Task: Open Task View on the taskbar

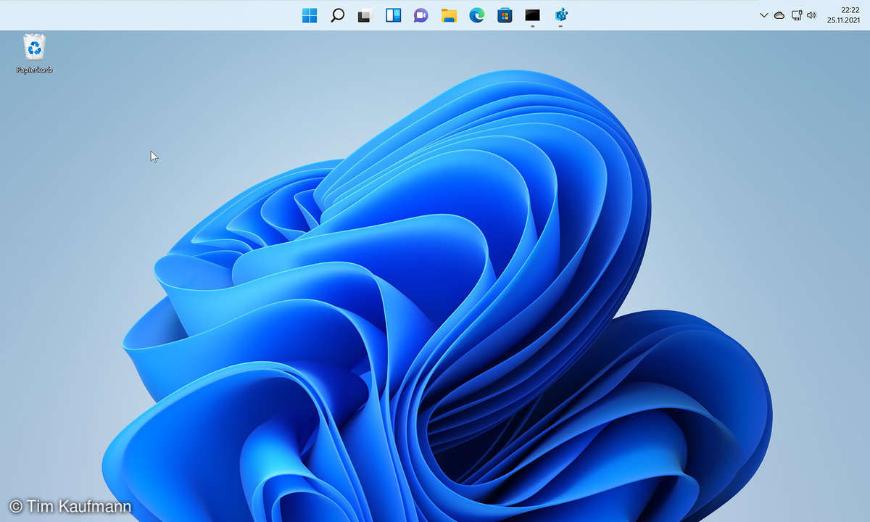Action: tap(365, 15)
